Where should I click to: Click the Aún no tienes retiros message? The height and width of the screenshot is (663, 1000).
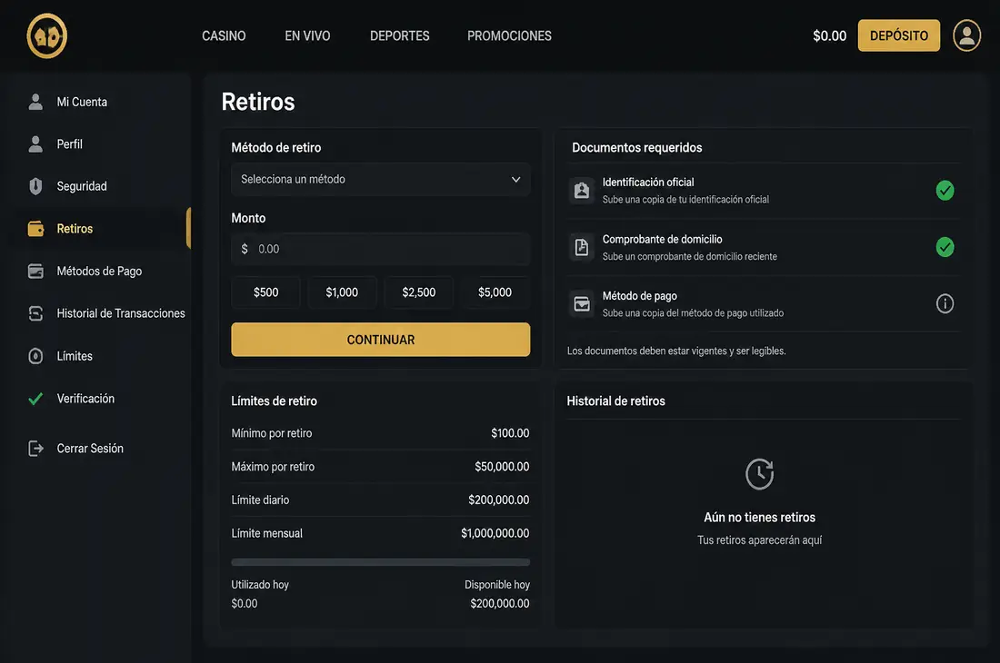(760, 517)
